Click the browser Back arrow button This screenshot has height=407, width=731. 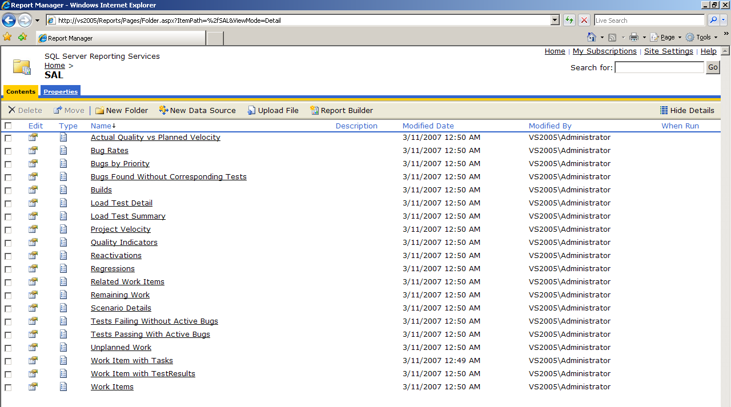coord(9,21)
